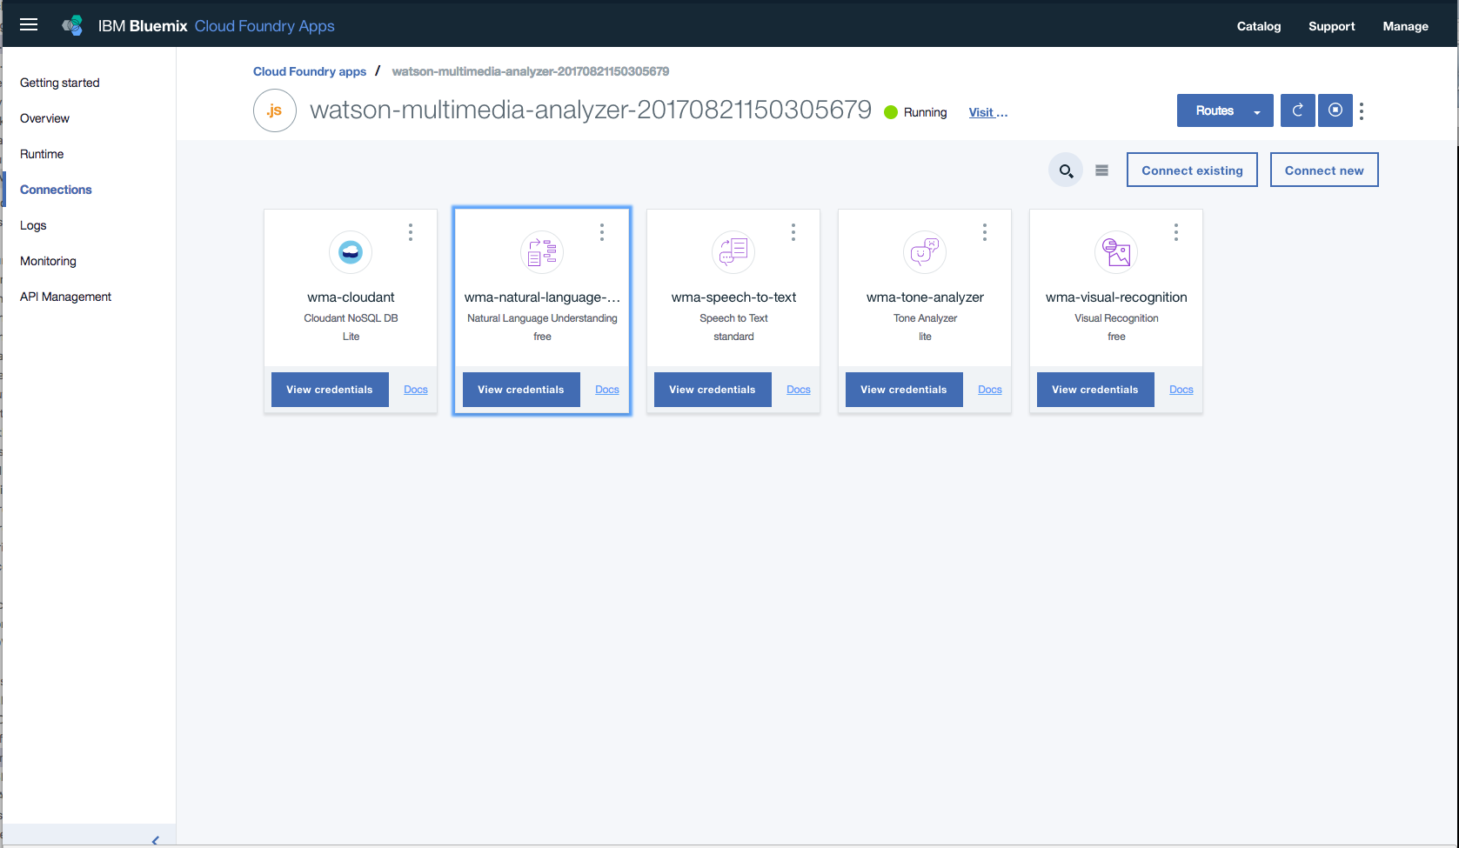
Task: View credentials for wma-natural-language
Action: [x=521, y=390]
